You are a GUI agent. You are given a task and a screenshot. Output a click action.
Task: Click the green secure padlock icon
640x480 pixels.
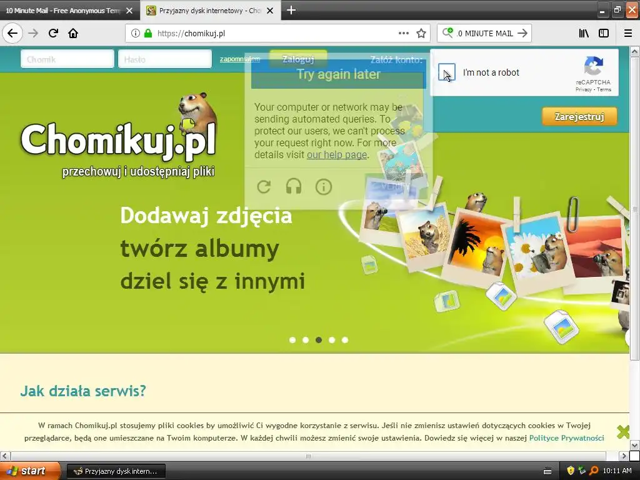(x=147, y=34)
